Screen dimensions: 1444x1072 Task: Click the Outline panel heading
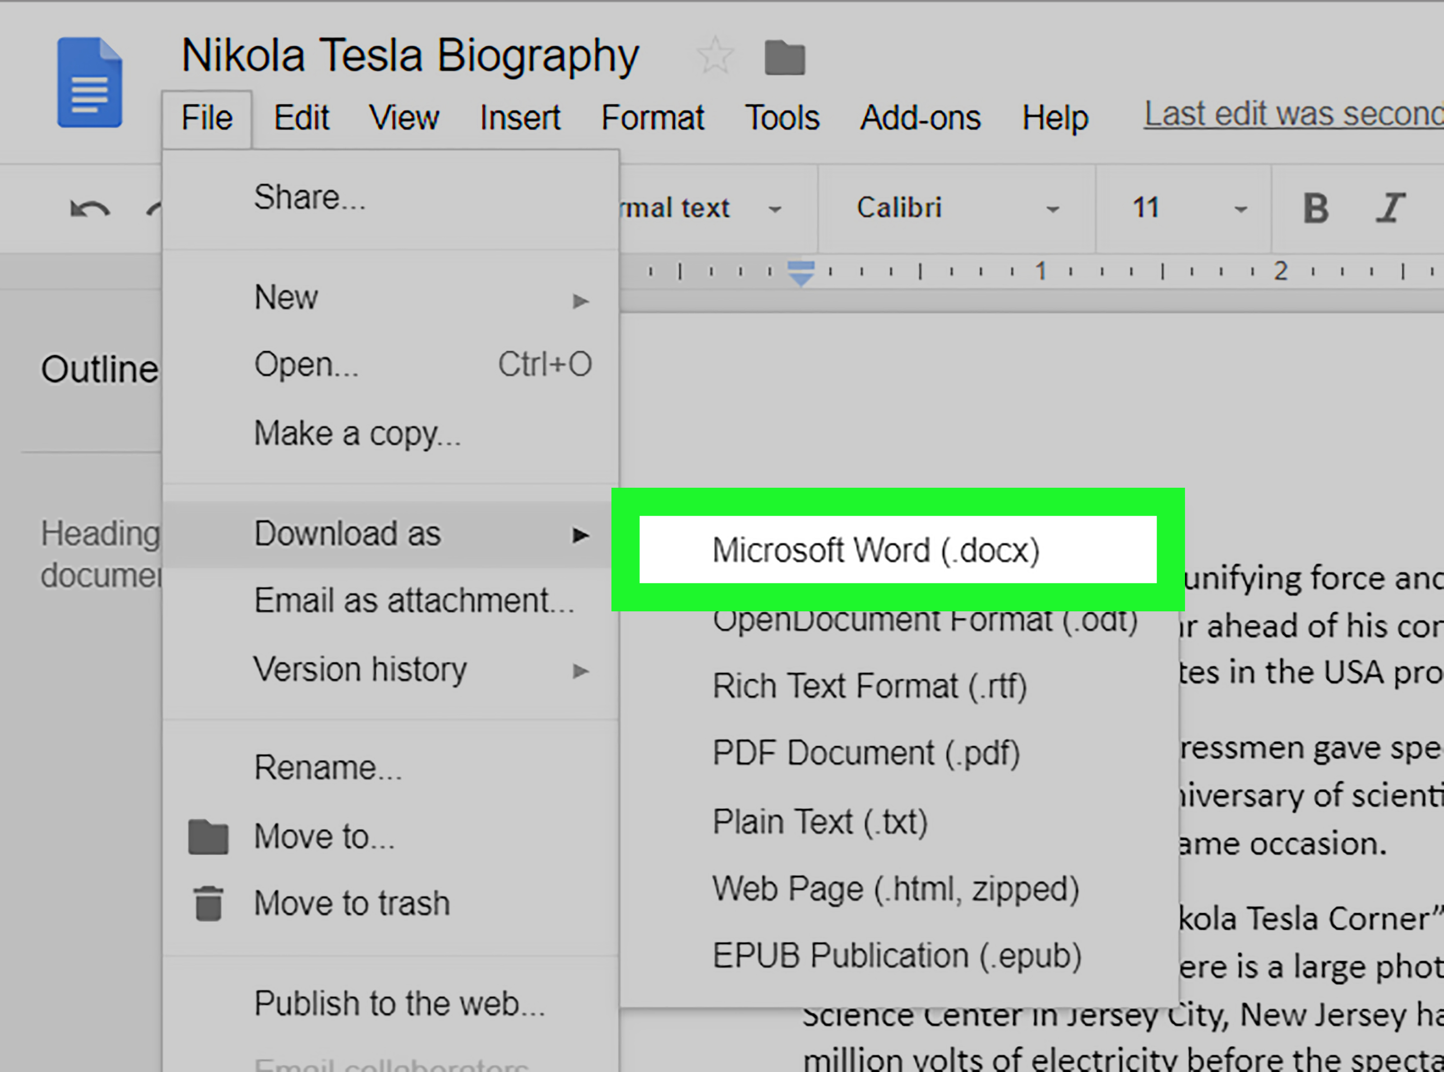pos(100,369)
